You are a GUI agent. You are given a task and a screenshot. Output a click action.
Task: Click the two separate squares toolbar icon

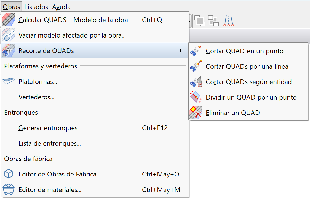coord(213,21)
